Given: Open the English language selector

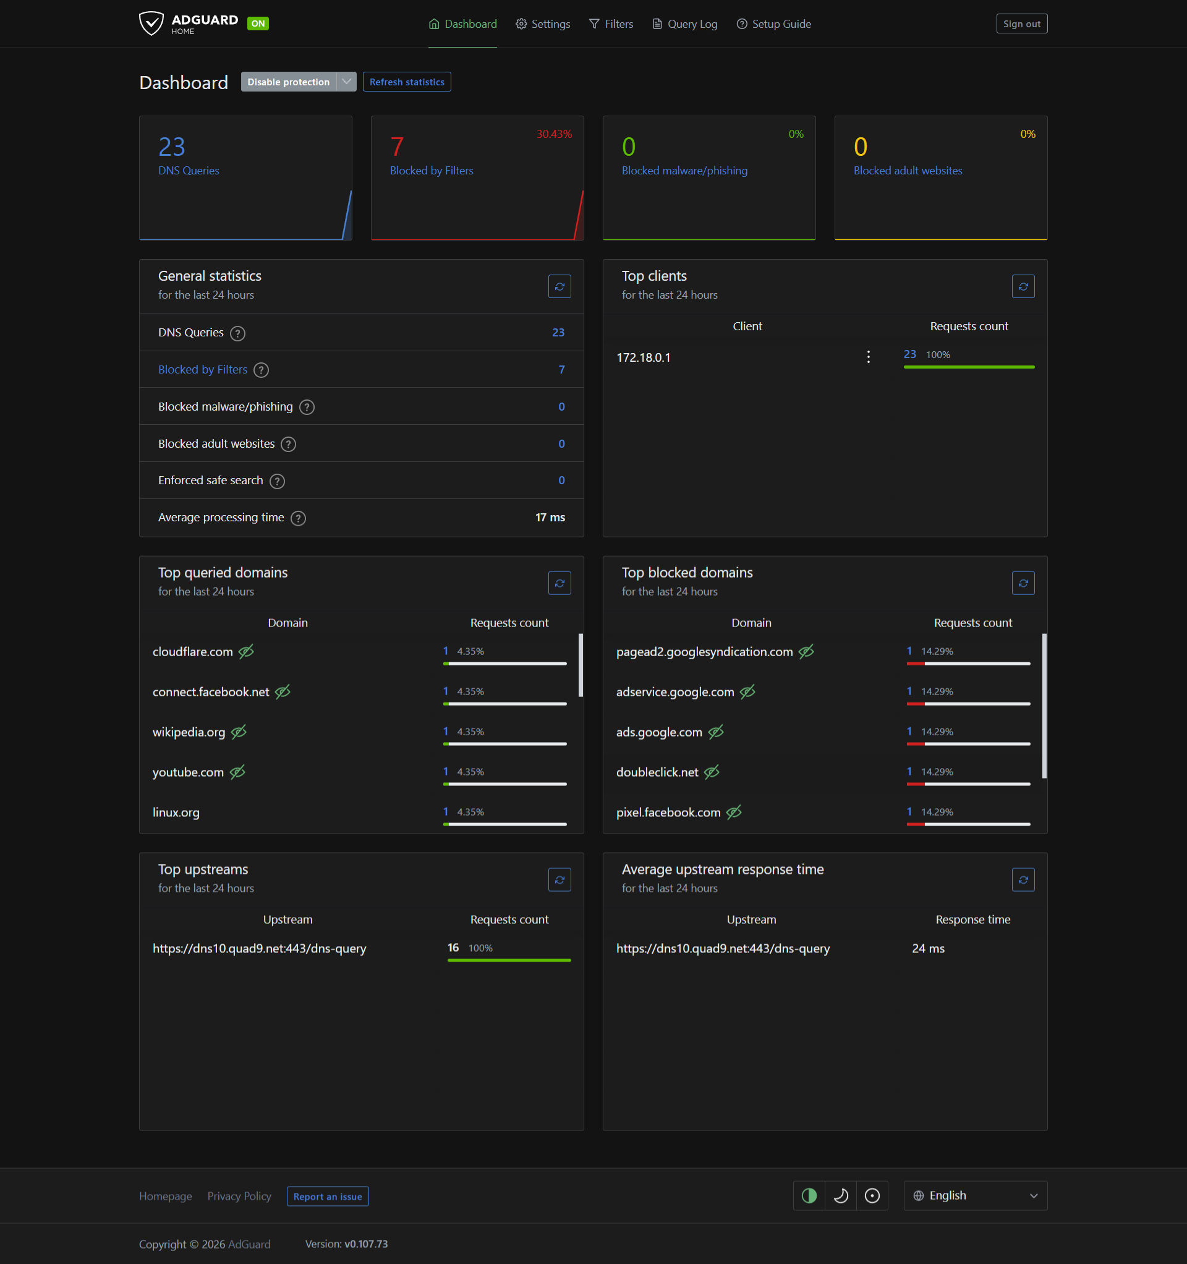Looking at the screenshot, I should pyautogui.click(x=975, y=1195).
